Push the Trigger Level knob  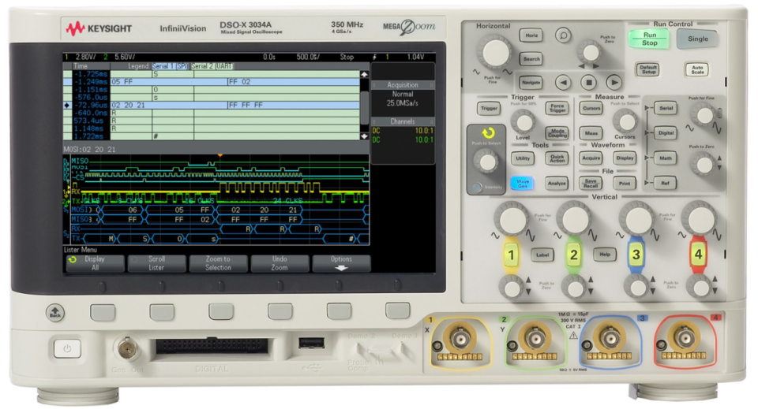coord(523,121)
